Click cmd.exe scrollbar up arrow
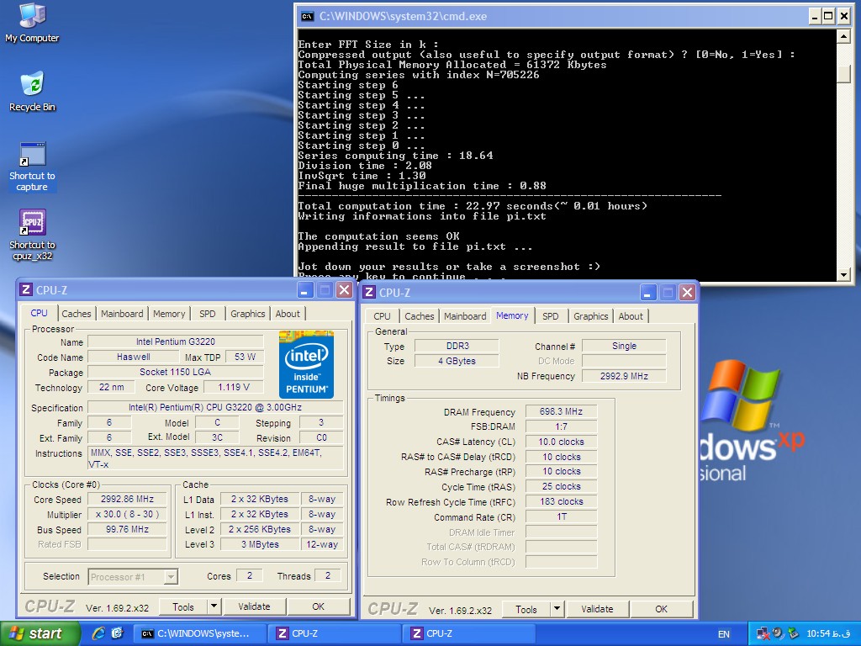 click(844, 36)
